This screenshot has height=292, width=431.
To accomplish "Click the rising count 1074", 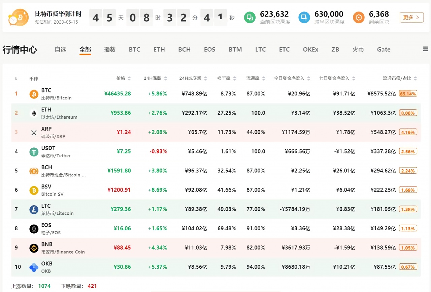I will pos(44,286).
